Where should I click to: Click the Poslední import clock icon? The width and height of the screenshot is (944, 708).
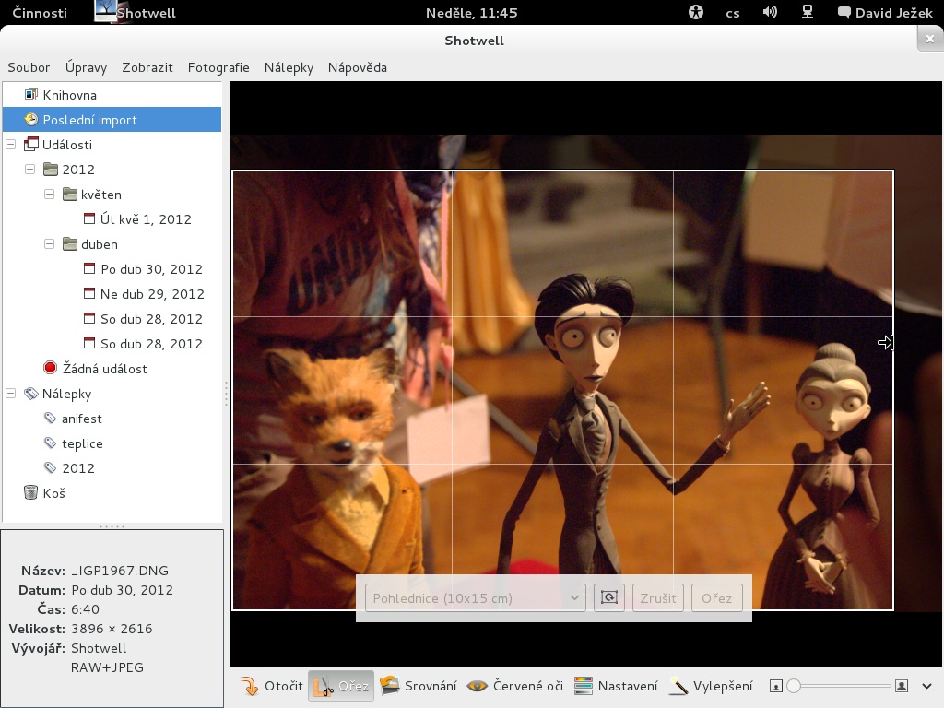30,119
